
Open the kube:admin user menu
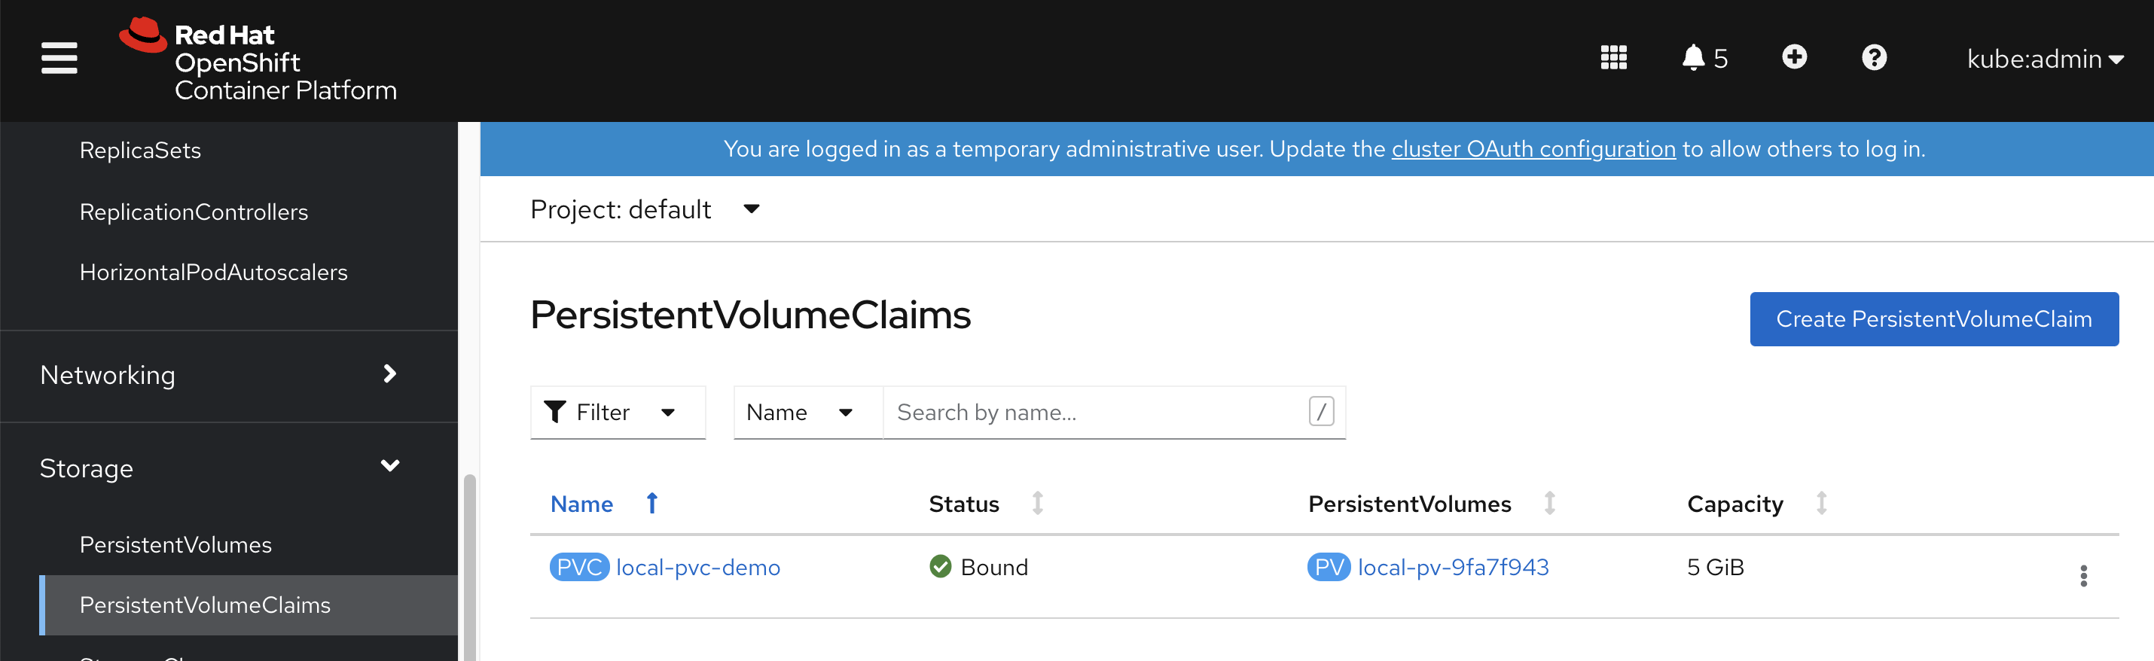[x=2045, y=59]
